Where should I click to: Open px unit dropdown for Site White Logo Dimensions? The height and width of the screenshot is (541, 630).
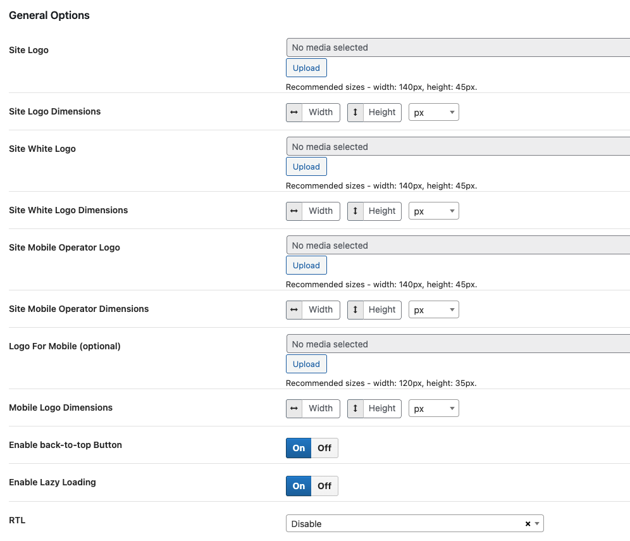click(x=433, y=211)
